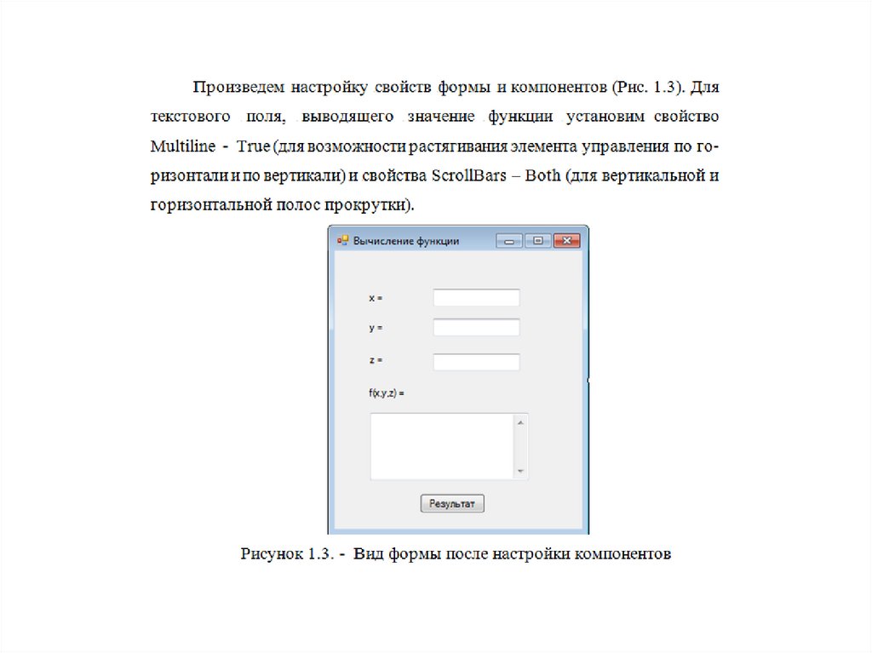Click the word 'Произведем' at the paragraph start
Viewport: 872px width, 653px height.
pyautogui.click(x=238, y=88)
